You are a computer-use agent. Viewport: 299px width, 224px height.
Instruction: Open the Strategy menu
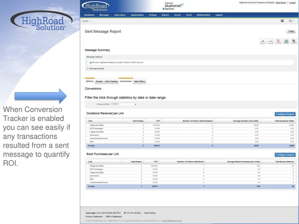coord(152,15)
